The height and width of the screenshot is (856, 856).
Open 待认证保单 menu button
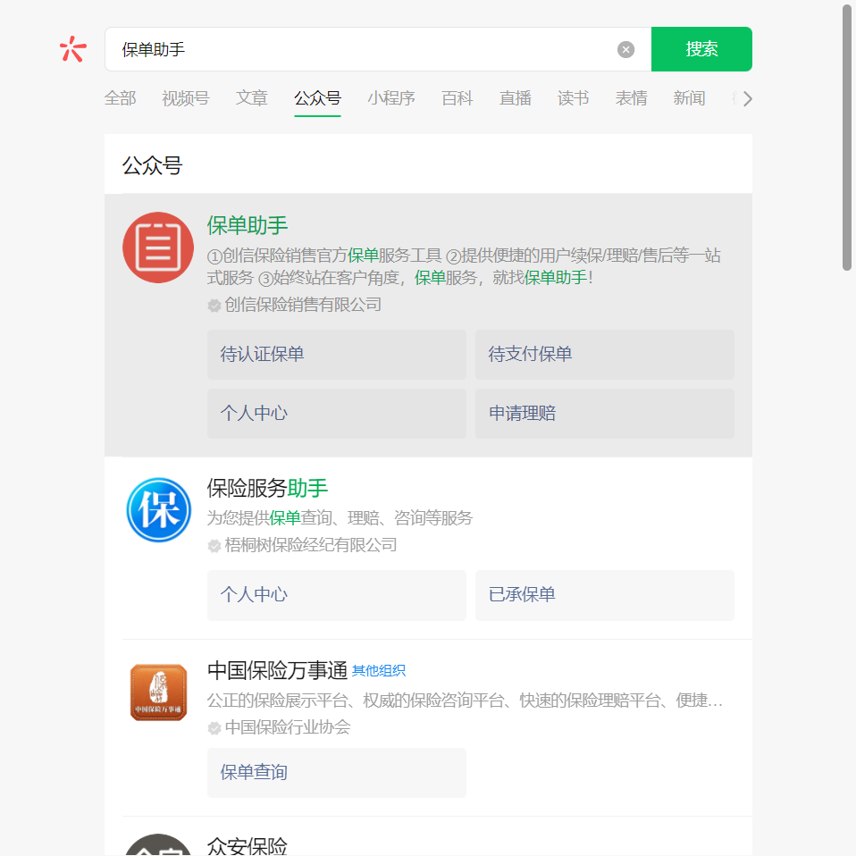tap(336, 355)
